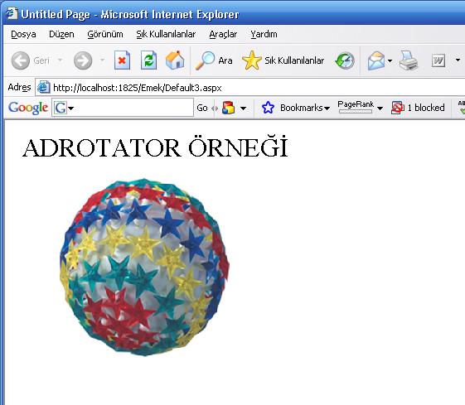Click the Go button on Google toolbar
Screen dimensions: 465x405
[202, 108]
